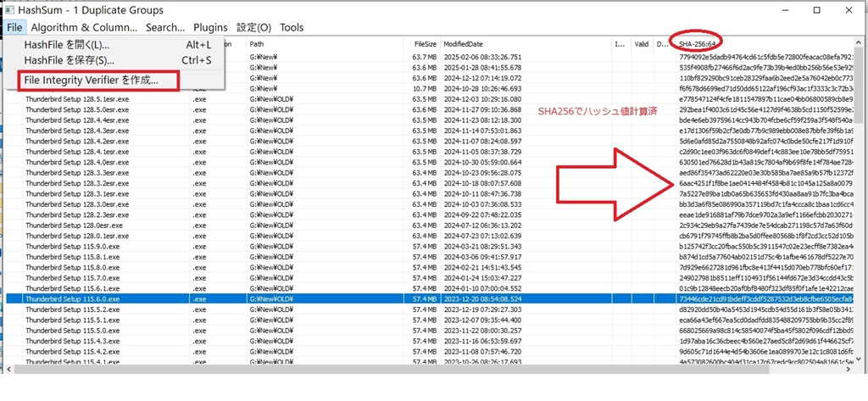Sort by the ModifiedDate column header
This screenshot has width=868, height=401.
[526, 44]
